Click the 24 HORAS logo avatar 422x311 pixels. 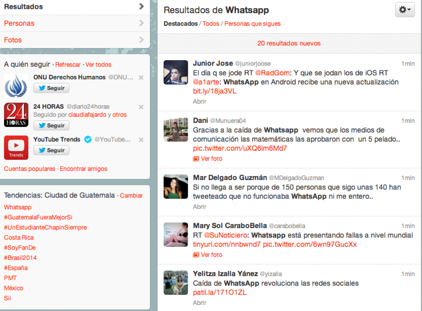(x=16, y=114)
